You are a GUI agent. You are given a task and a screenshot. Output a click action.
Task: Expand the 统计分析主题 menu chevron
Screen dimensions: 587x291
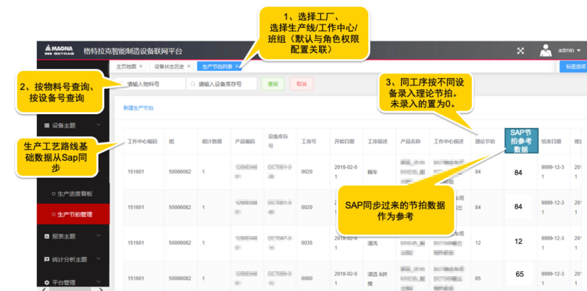98,259
